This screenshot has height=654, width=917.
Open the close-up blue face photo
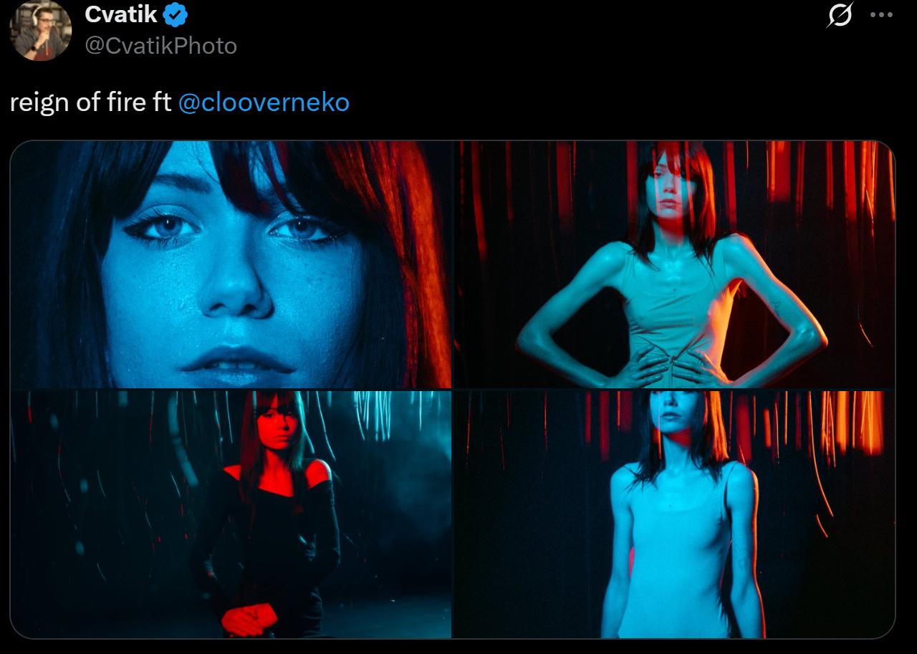231,264
